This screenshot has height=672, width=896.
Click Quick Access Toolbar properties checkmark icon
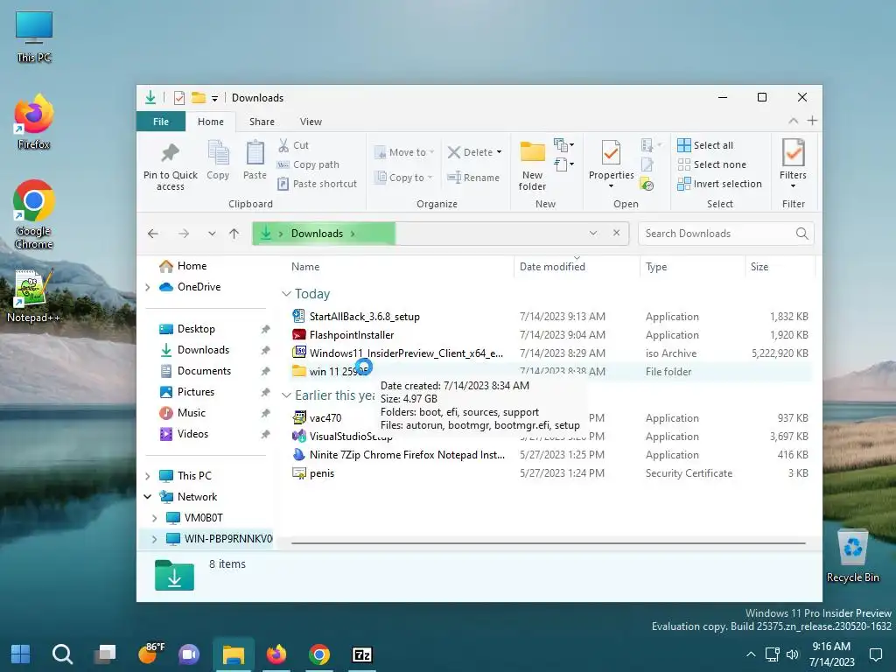(x=178, y=98)
